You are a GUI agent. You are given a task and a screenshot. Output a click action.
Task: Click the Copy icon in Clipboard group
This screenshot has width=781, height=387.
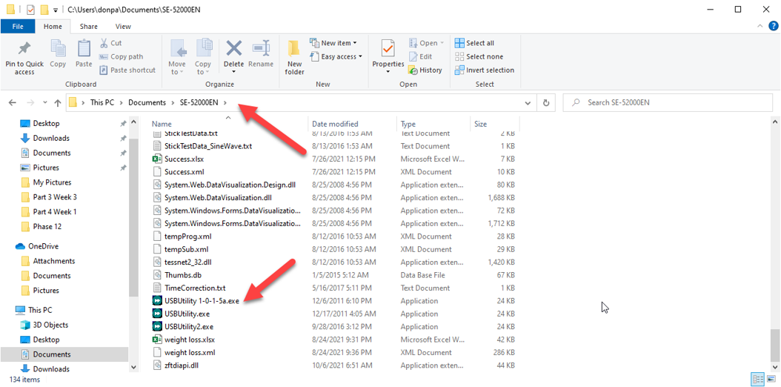(58, 49)
